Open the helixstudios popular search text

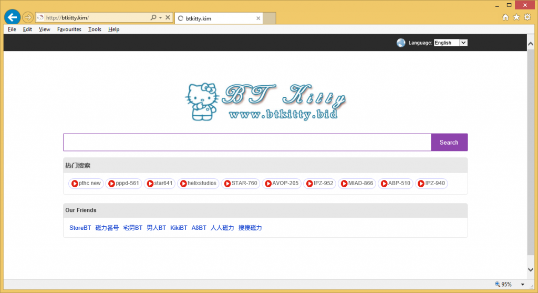[x=202, y=183]
